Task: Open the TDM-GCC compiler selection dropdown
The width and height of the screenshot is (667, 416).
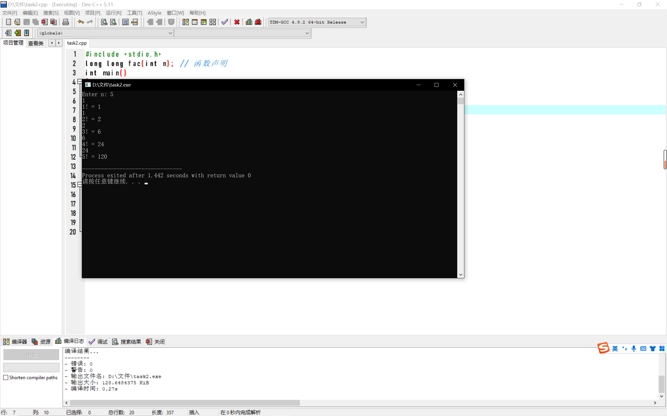Action: click(362, 22)
